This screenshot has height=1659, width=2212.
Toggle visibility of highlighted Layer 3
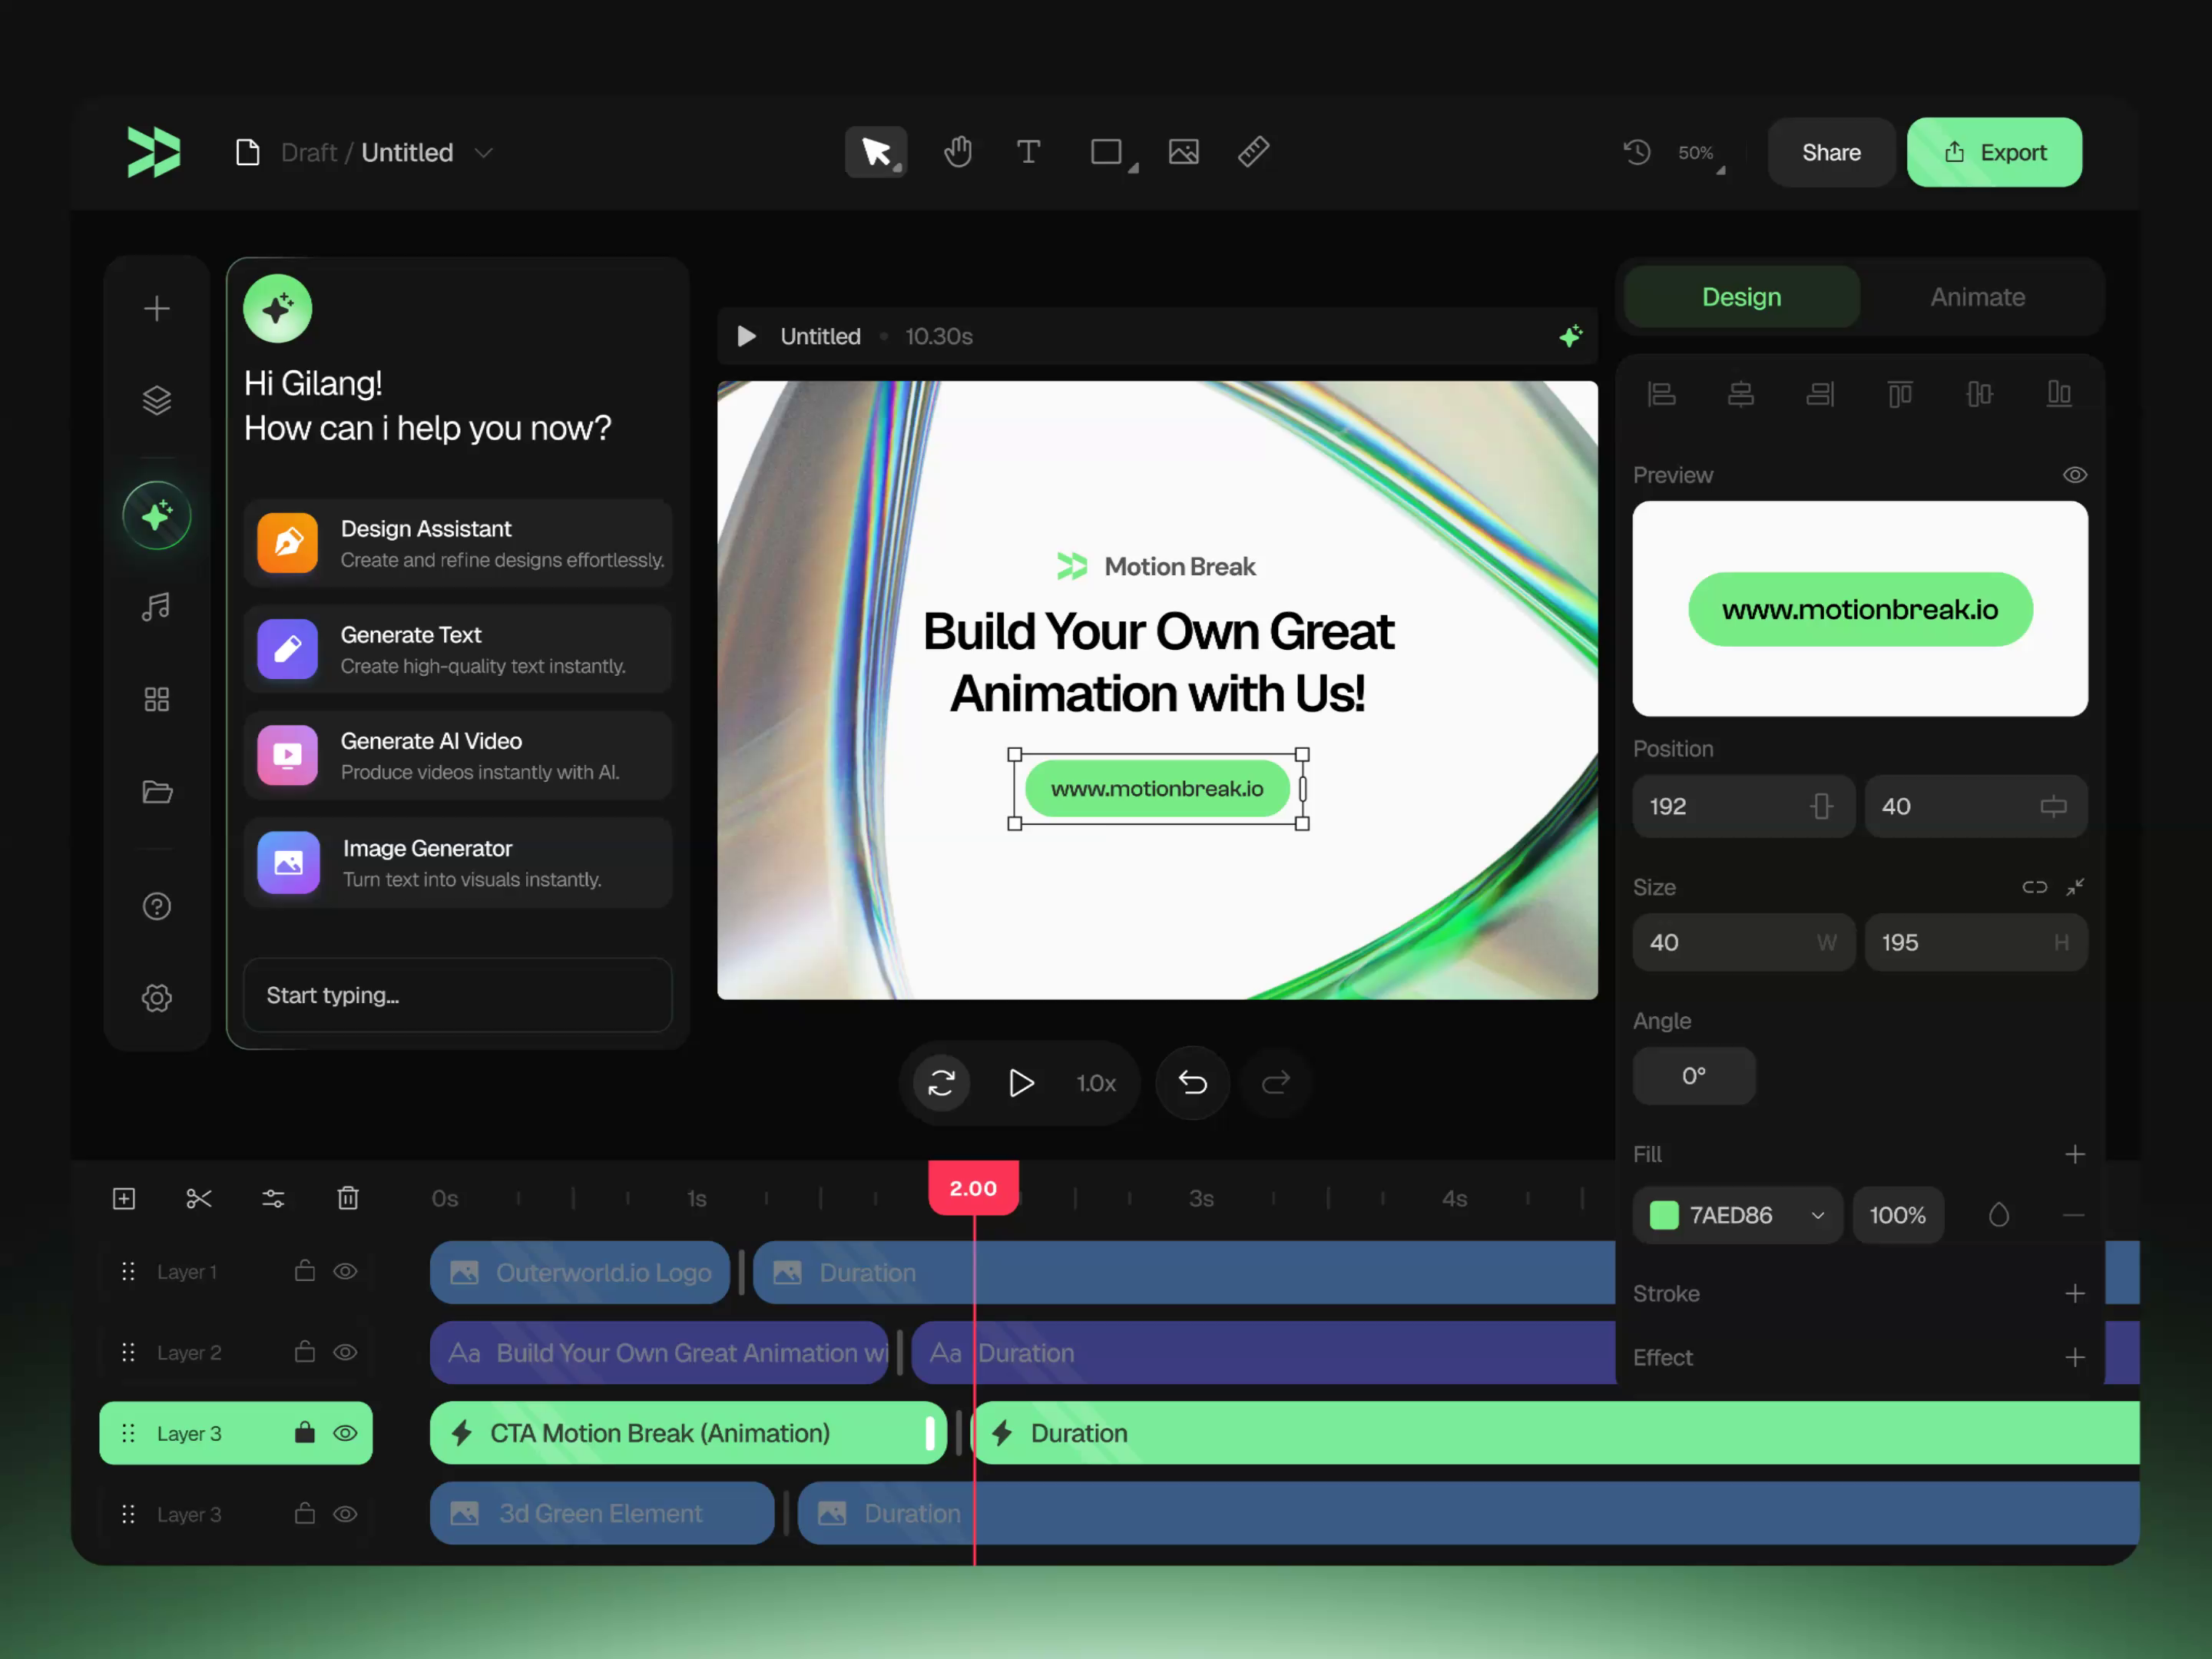345,1433
